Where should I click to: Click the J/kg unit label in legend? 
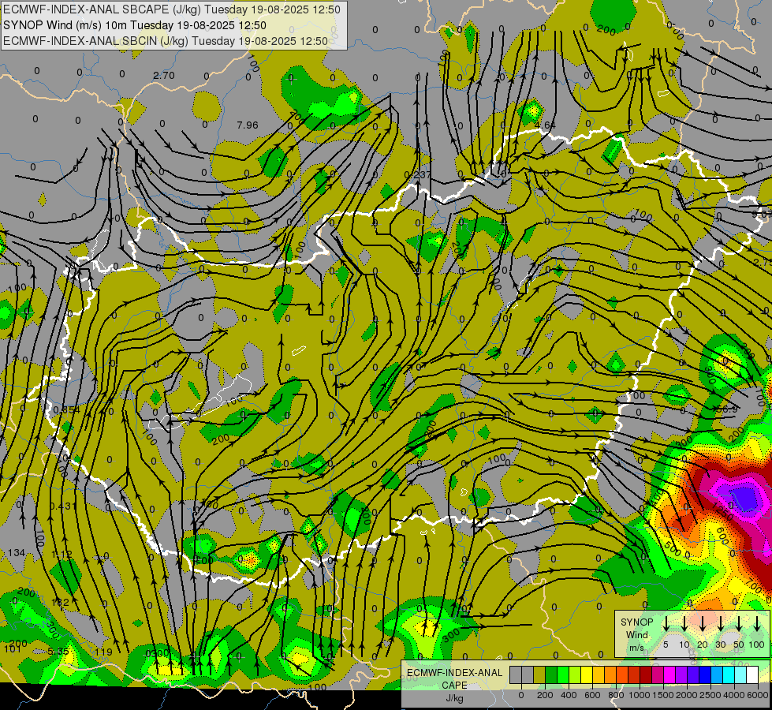[x=454, y=698]
